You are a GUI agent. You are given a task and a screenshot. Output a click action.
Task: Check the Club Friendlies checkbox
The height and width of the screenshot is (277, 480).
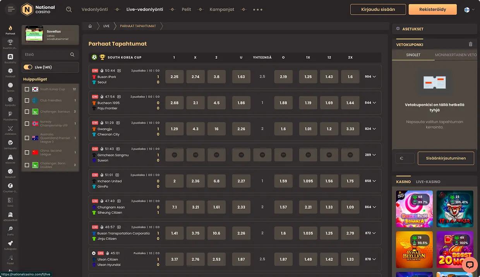(x=27, y=100)
